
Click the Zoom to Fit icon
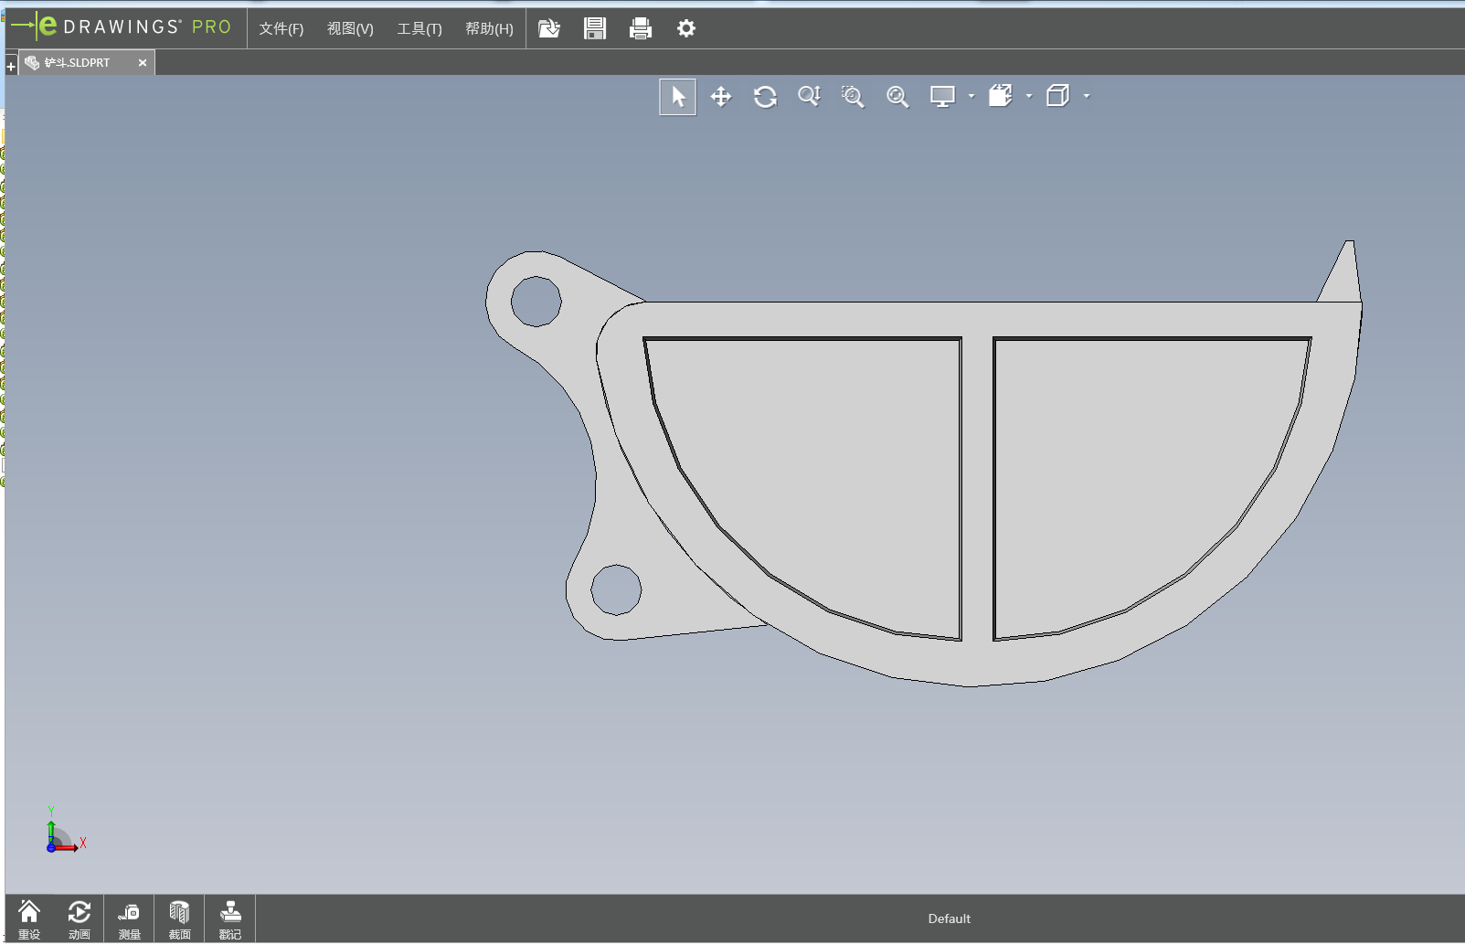point(897,97)
